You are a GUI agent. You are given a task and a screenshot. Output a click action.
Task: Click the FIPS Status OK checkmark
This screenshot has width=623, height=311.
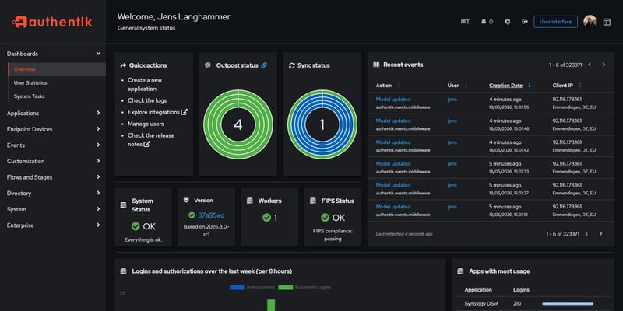click(325, 218)
